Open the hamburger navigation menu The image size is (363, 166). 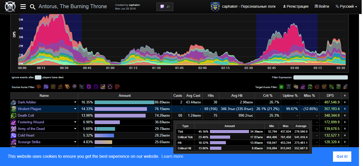[x=23, y=7]
